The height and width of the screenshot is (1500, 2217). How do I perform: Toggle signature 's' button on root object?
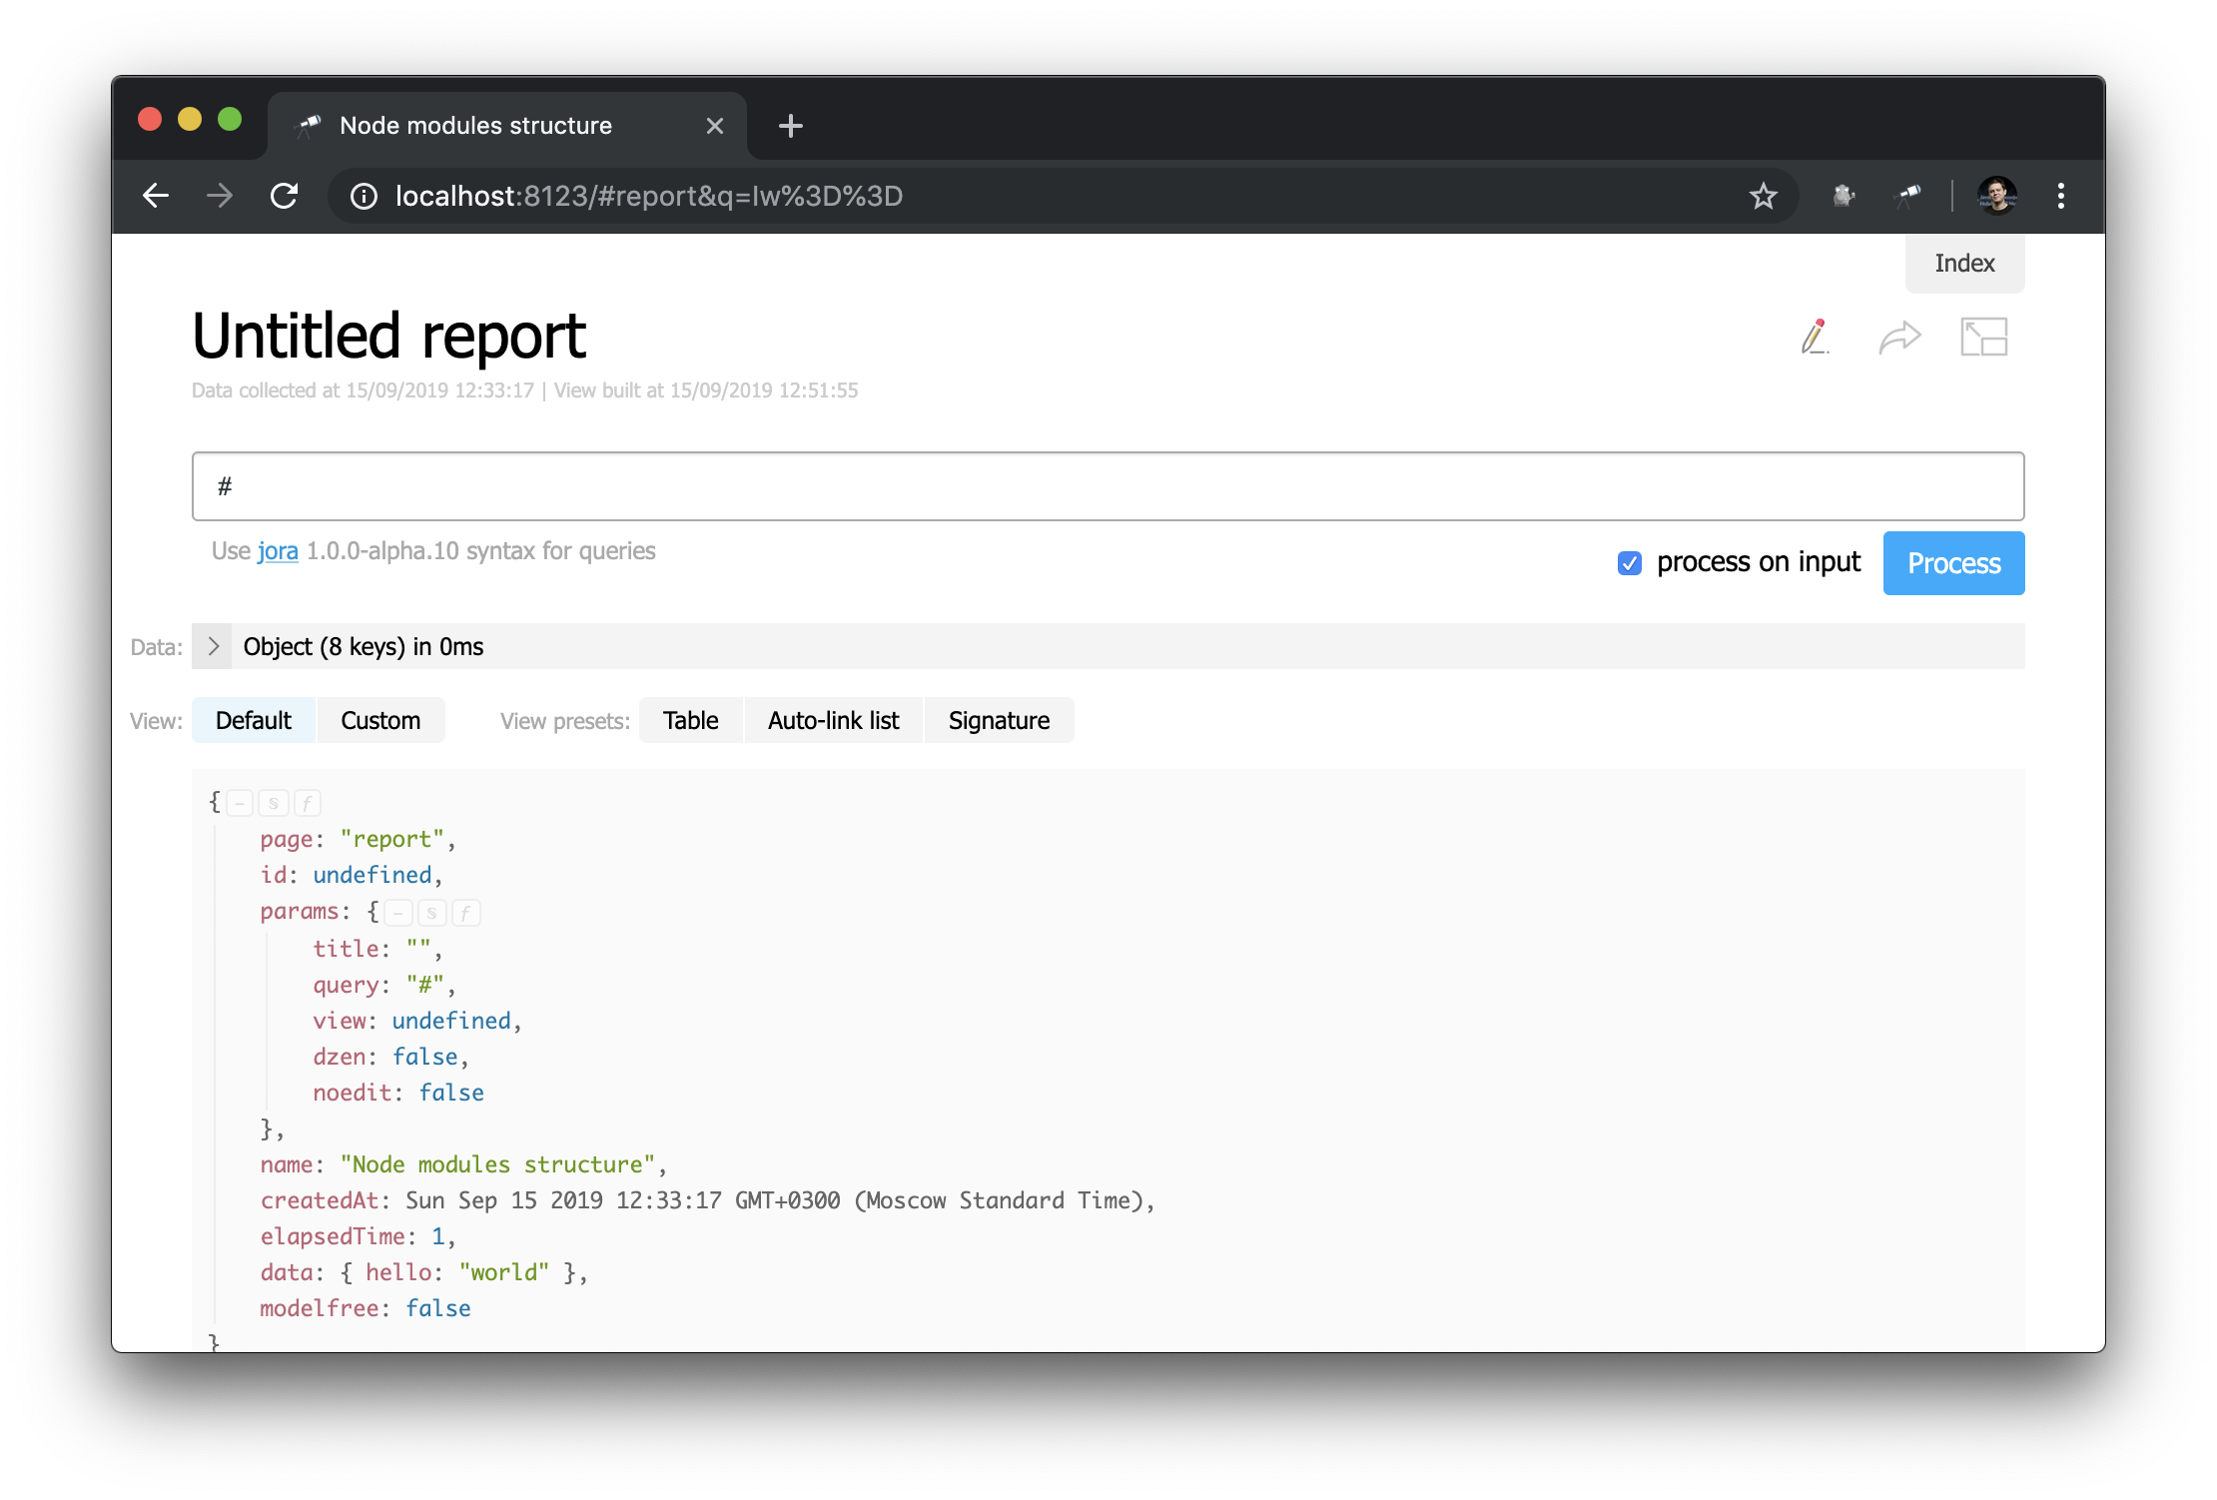click(x=274, y=803)
